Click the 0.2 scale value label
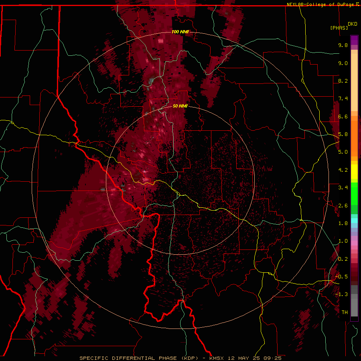This screenshot has height=361, width=361. (x=343, y=259)
